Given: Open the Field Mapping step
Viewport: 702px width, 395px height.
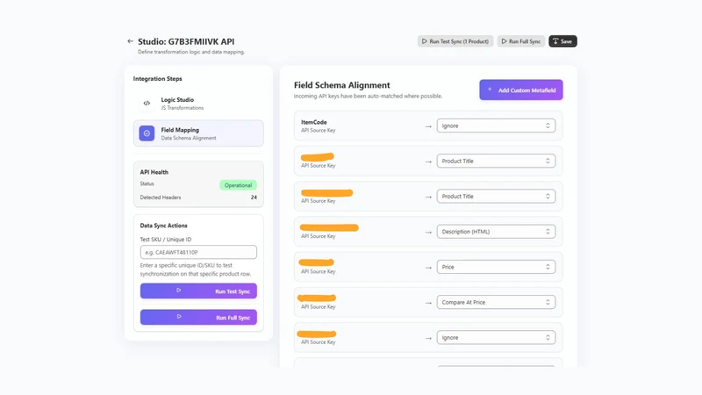Looking at the screenshot, I should point(198,133).
